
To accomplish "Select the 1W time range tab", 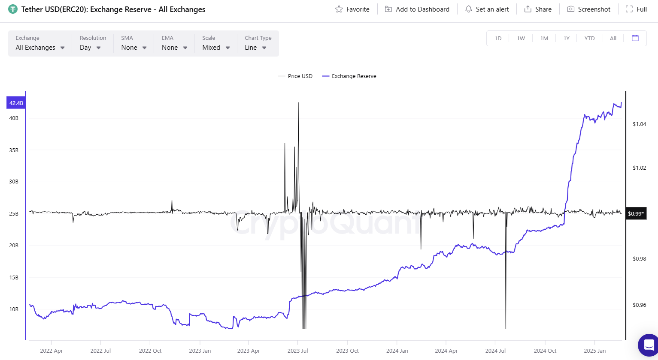I will tap(521, 38).
